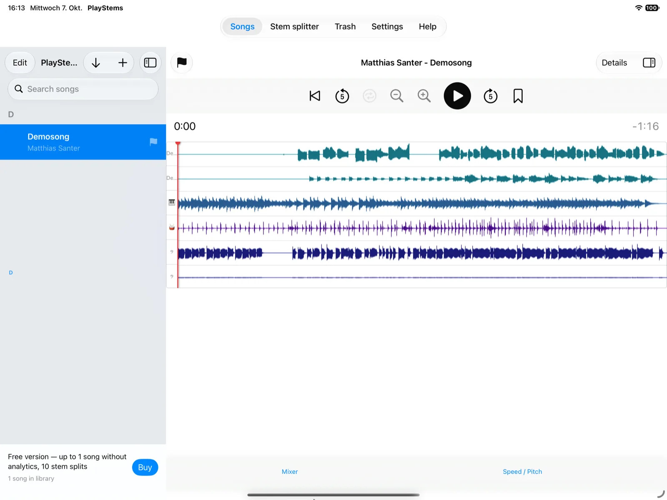Tap the black flag icon
Screen dimensions: 667x500
(x=182, y=63)
